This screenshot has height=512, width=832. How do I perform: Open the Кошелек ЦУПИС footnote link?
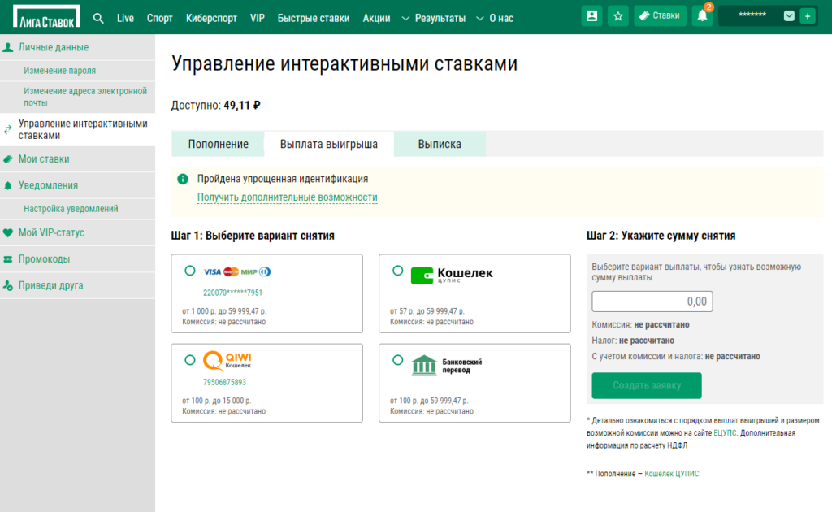671,474
